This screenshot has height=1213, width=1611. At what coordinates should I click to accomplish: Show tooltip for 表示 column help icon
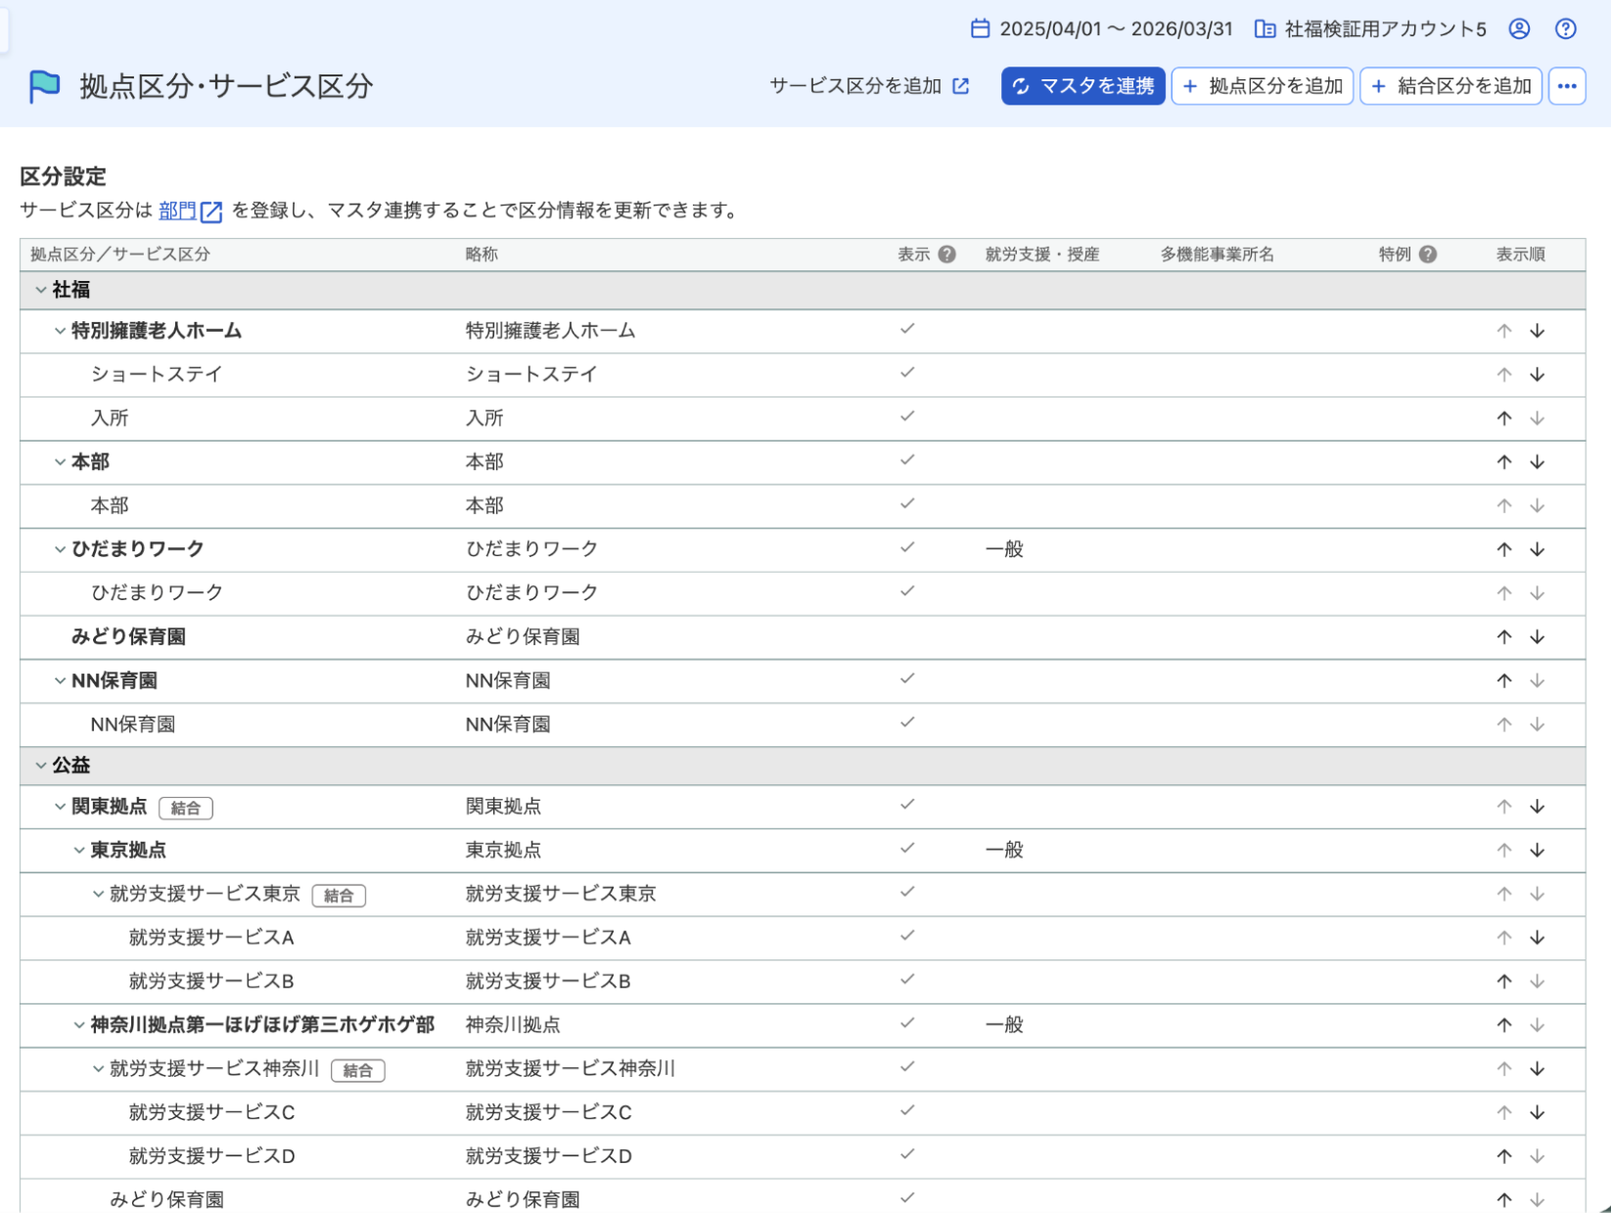(x=946, y=255)
